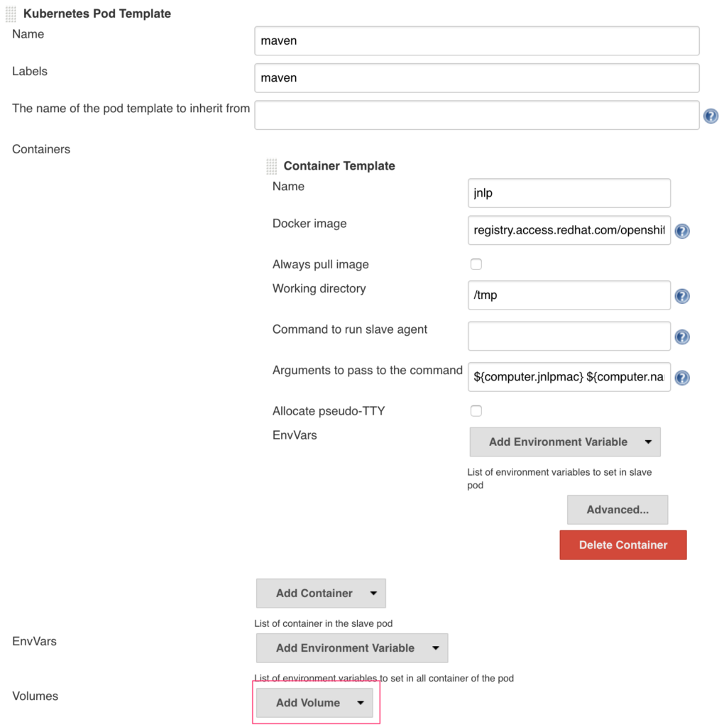Expand the Add Volume dropdown
The height and width of the screenshot is (727, 724).
[314, 703]
